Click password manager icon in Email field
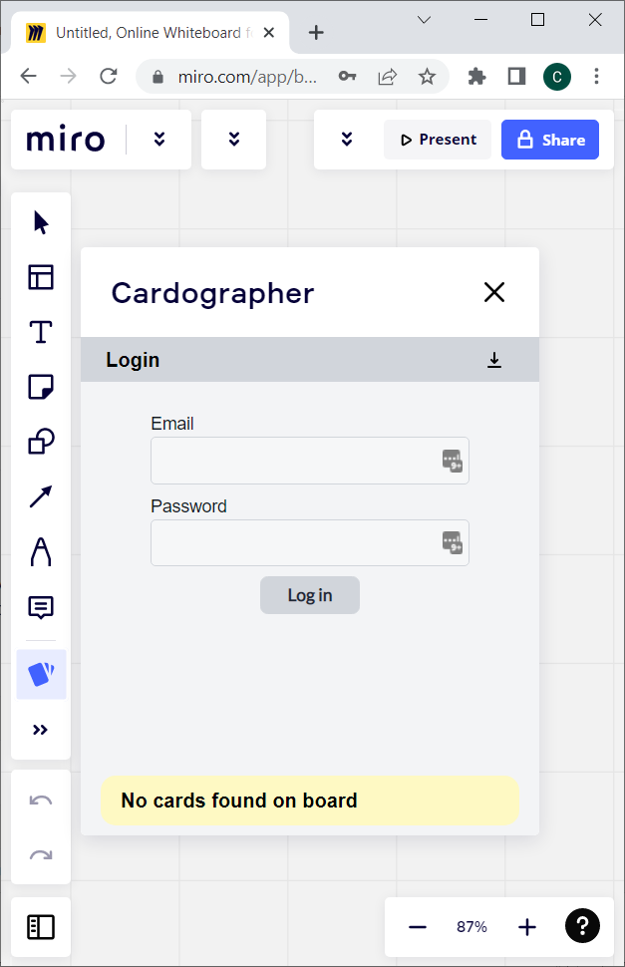 tap(453, 461)
